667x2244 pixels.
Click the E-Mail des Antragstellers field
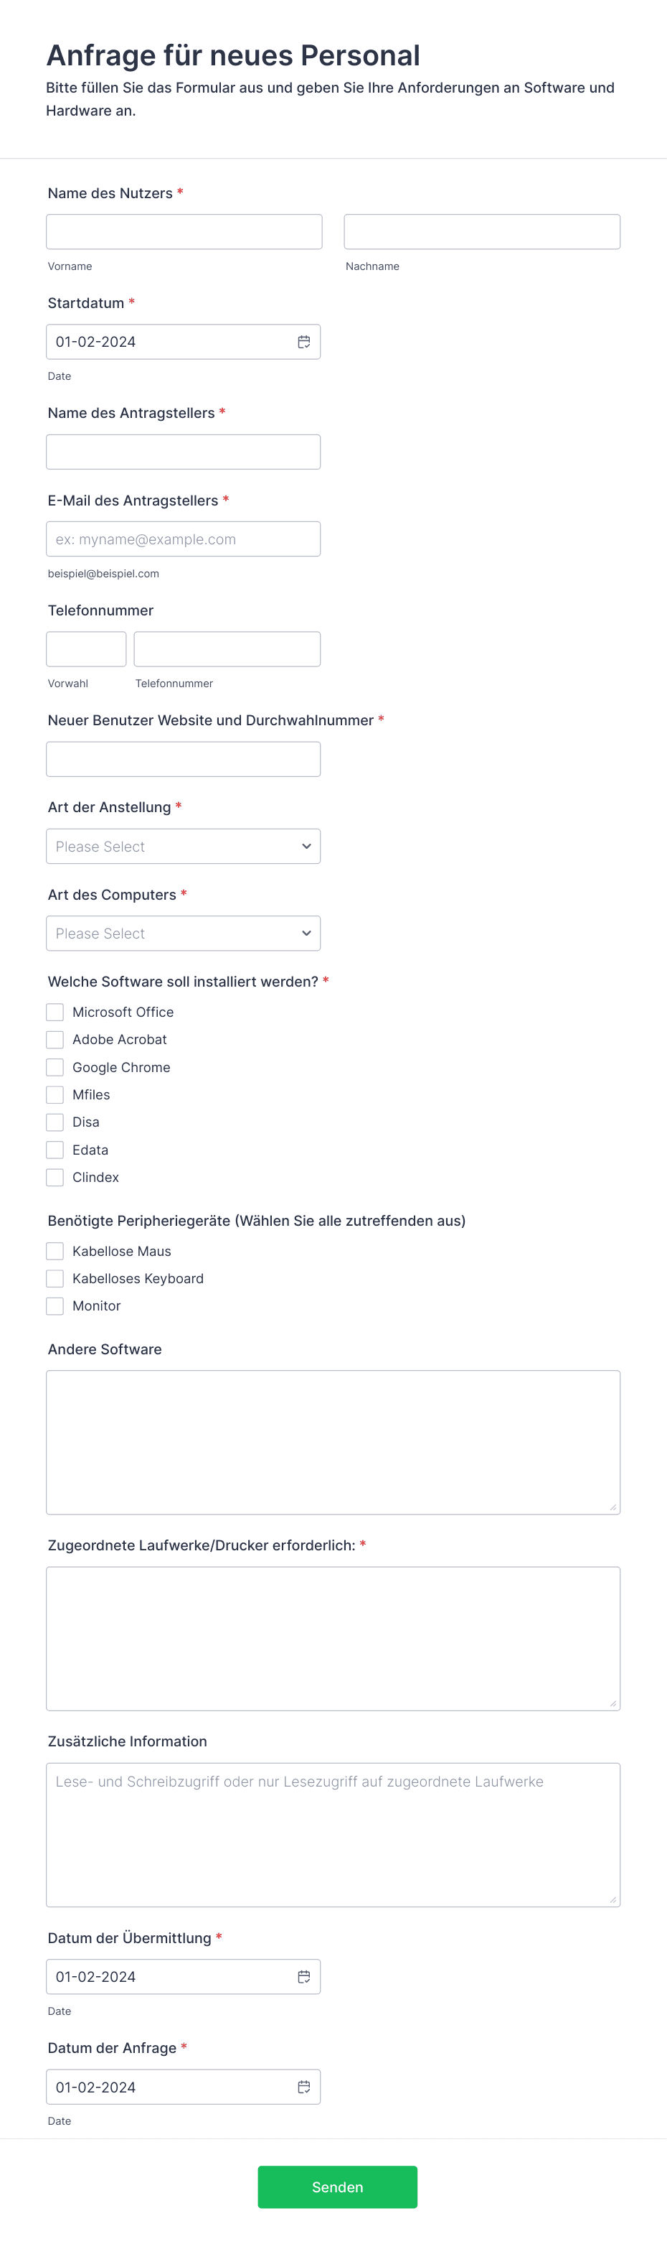point(183,539)
